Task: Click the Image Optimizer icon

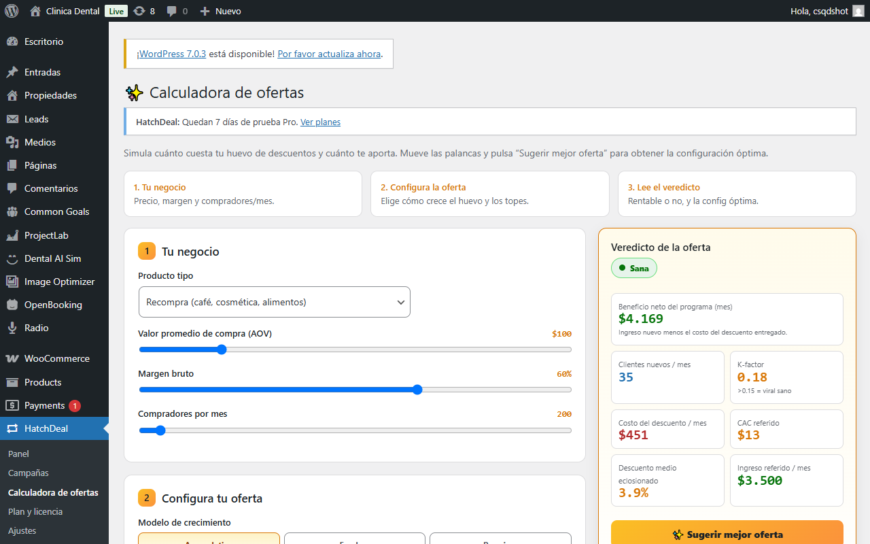Action: (x=12, y=282)
